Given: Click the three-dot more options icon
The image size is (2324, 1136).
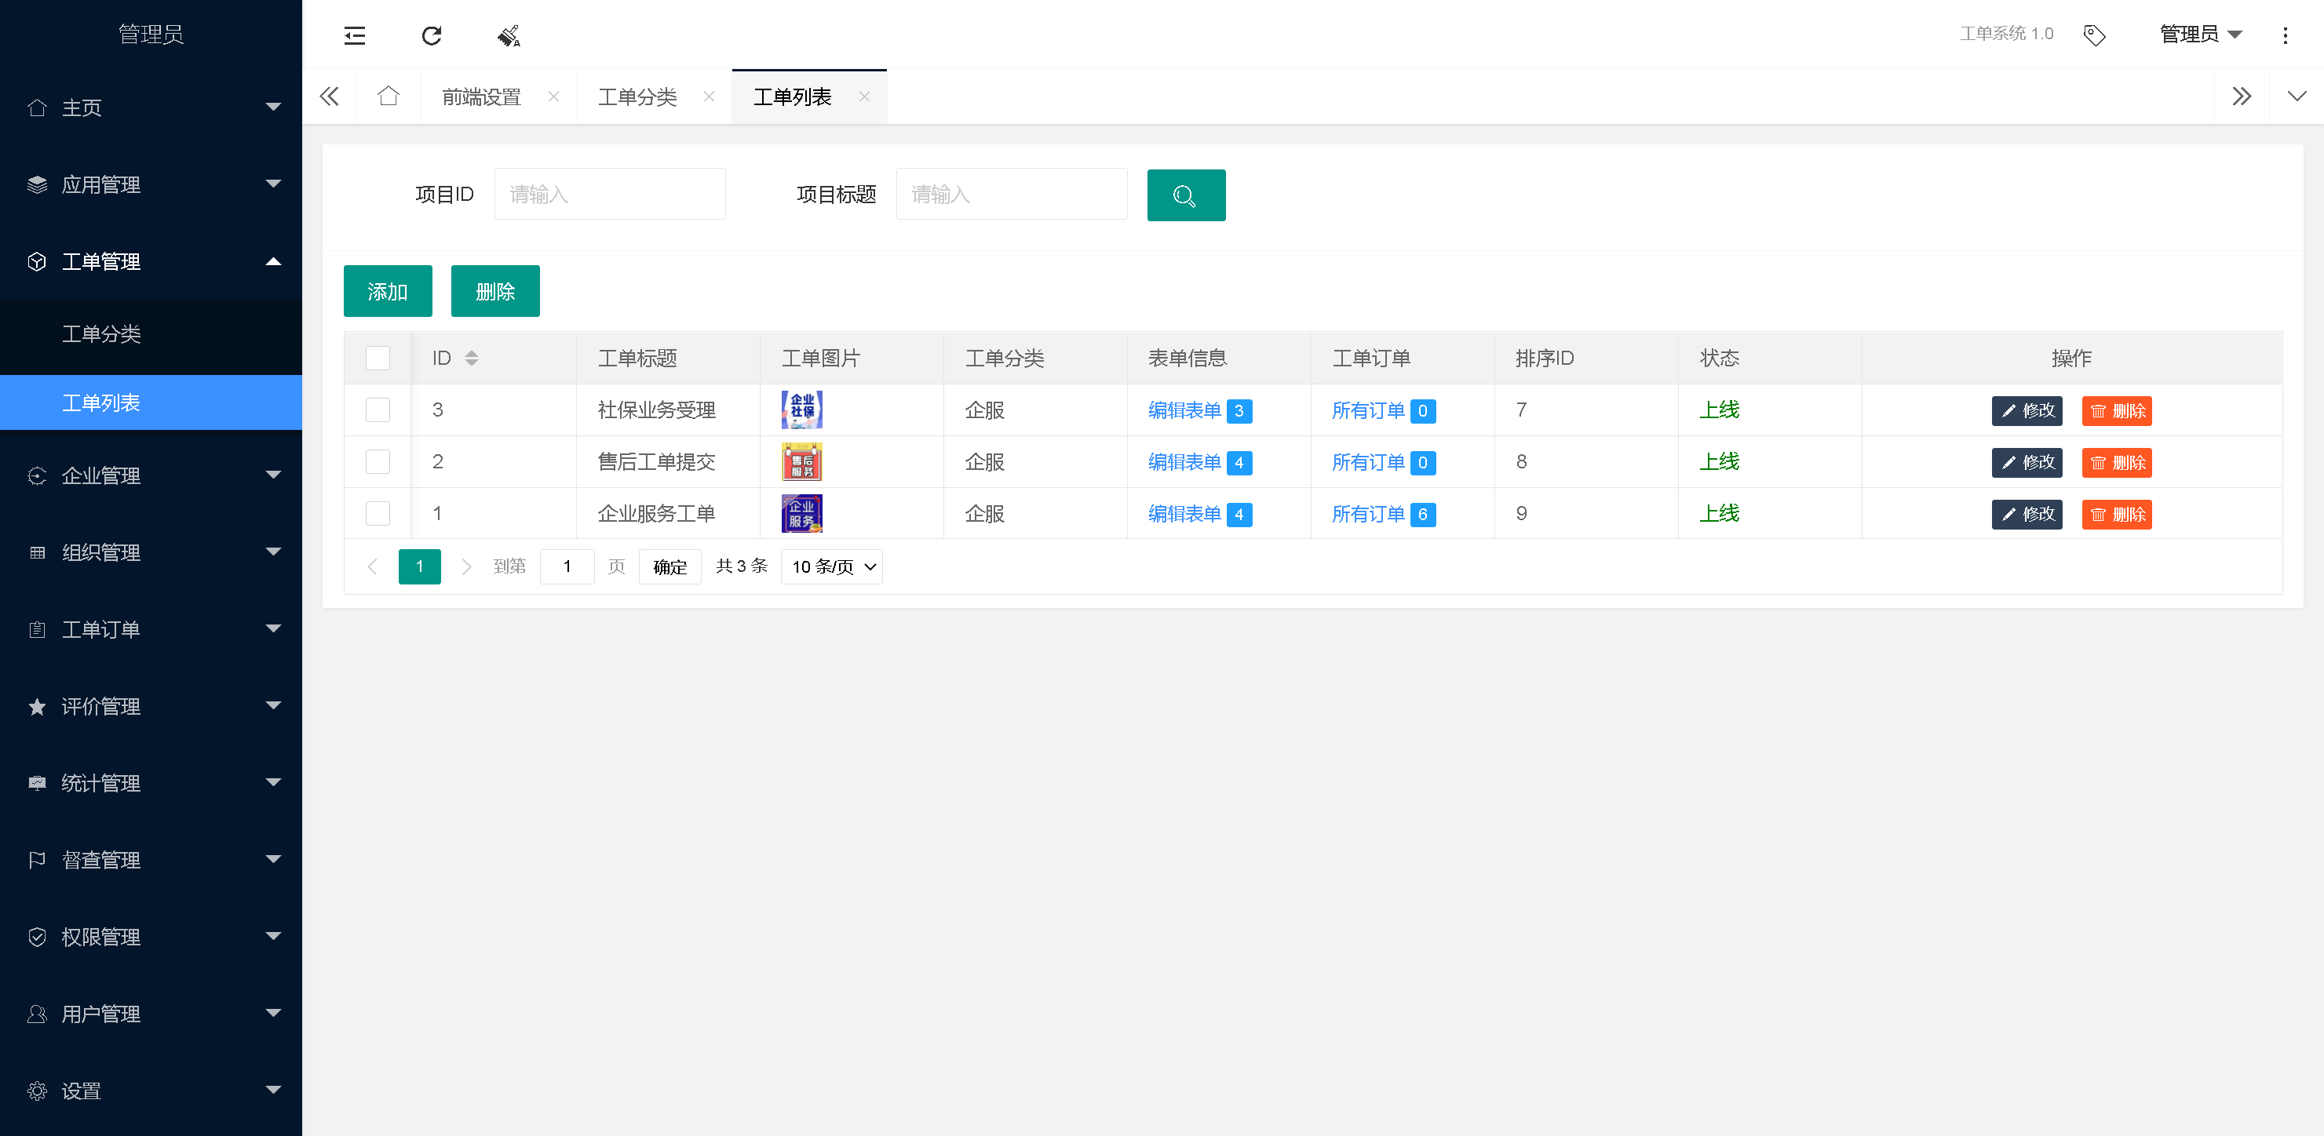Looking at the screenshot, I should [x=2284, y=35].
